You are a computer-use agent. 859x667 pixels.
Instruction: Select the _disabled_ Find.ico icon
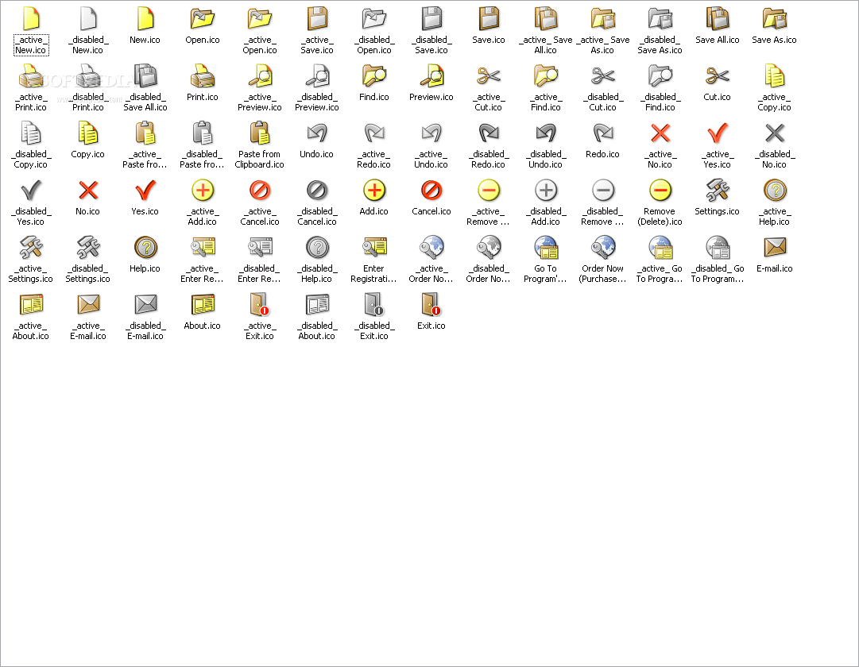pos(660,75)
